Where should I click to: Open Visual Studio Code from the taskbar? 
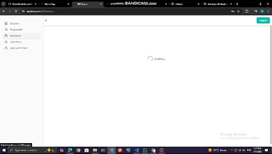pyautogui.click(x=136, y=150)
